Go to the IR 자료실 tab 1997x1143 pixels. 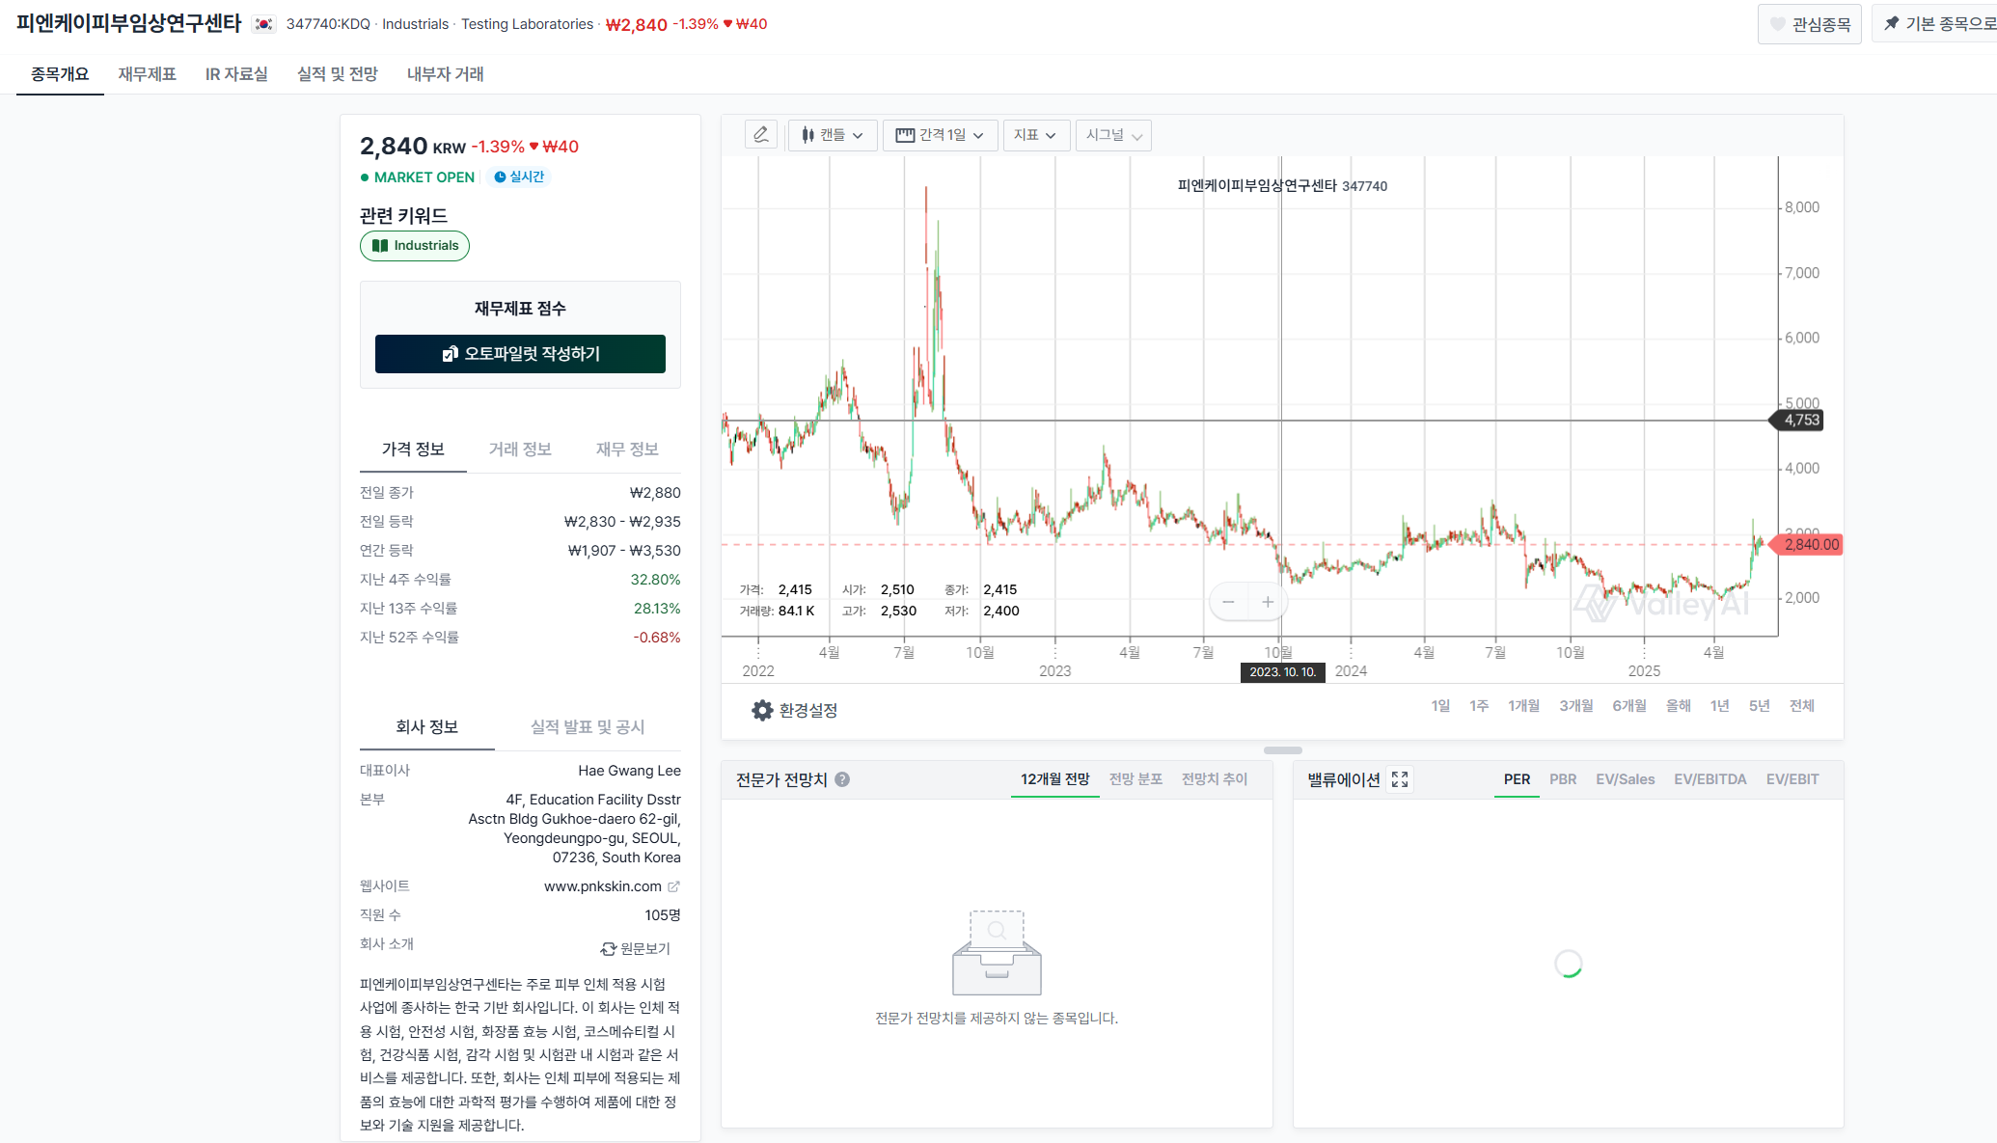pos(236,74)
